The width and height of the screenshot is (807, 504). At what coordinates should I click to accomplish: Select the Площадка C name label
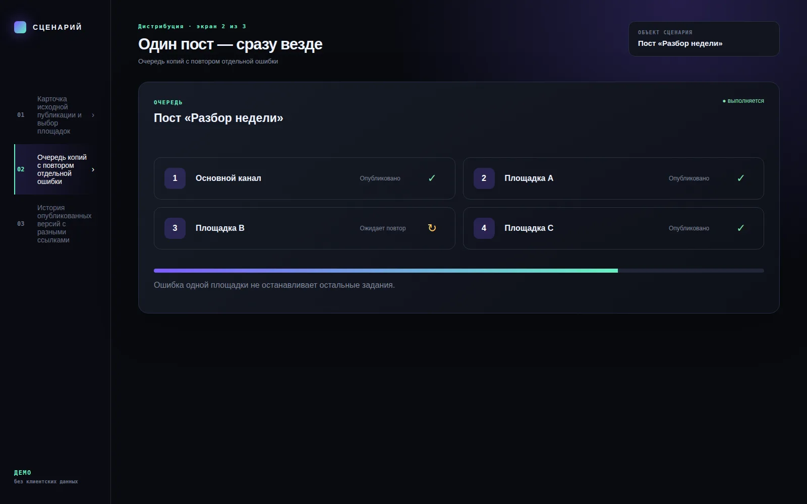pyautogui.click(x=529, y=228)
